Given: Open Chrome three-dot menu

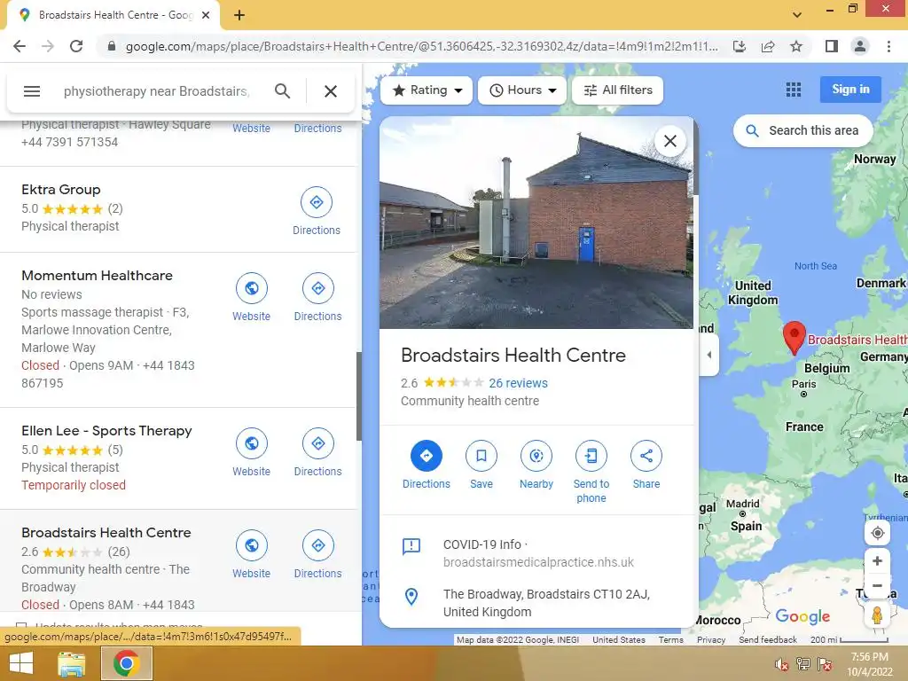Looking at the screenshot, I should point(888,46).
